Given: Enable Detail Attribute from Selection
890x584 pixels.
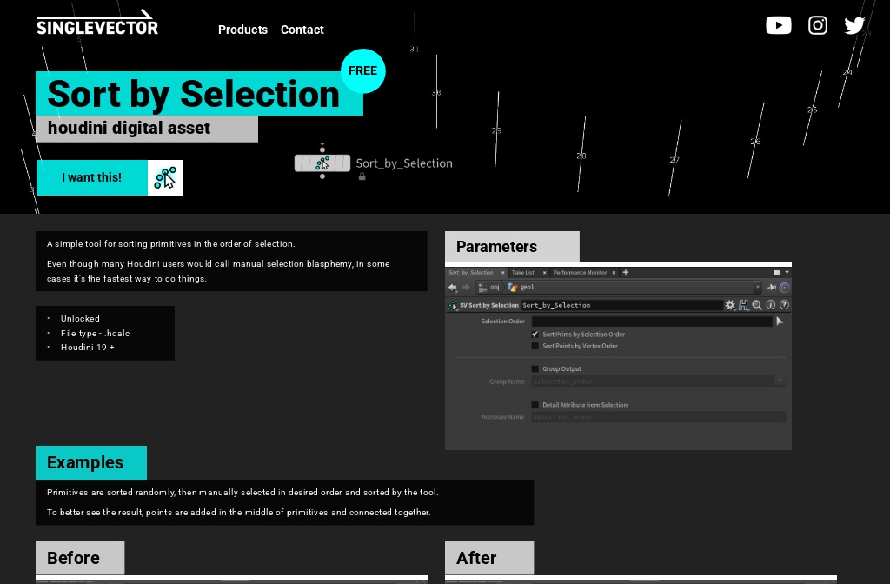Looking at the screenshot, I should tap(535, 404).
